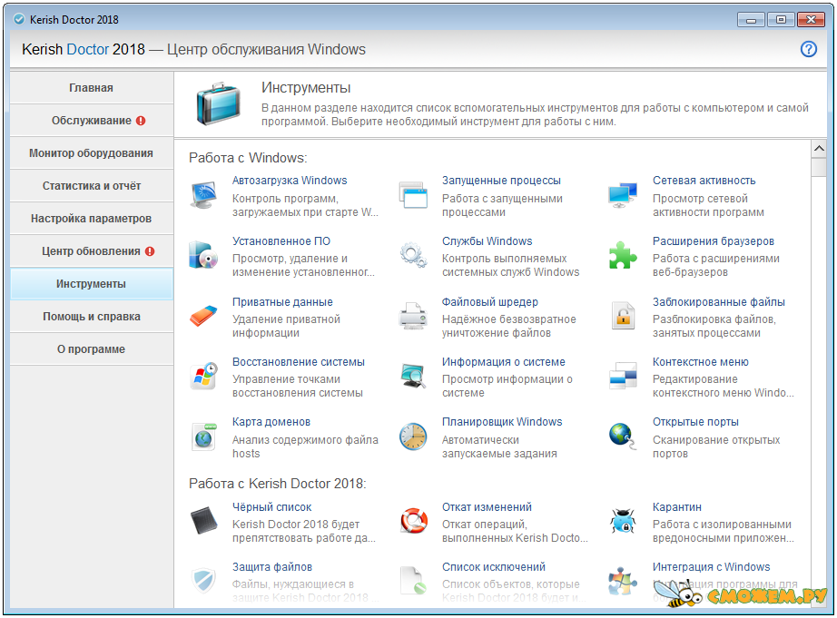Screen dimensions: 837x618
Task: Open the Установленное ПО link
Action: [281, 241]
